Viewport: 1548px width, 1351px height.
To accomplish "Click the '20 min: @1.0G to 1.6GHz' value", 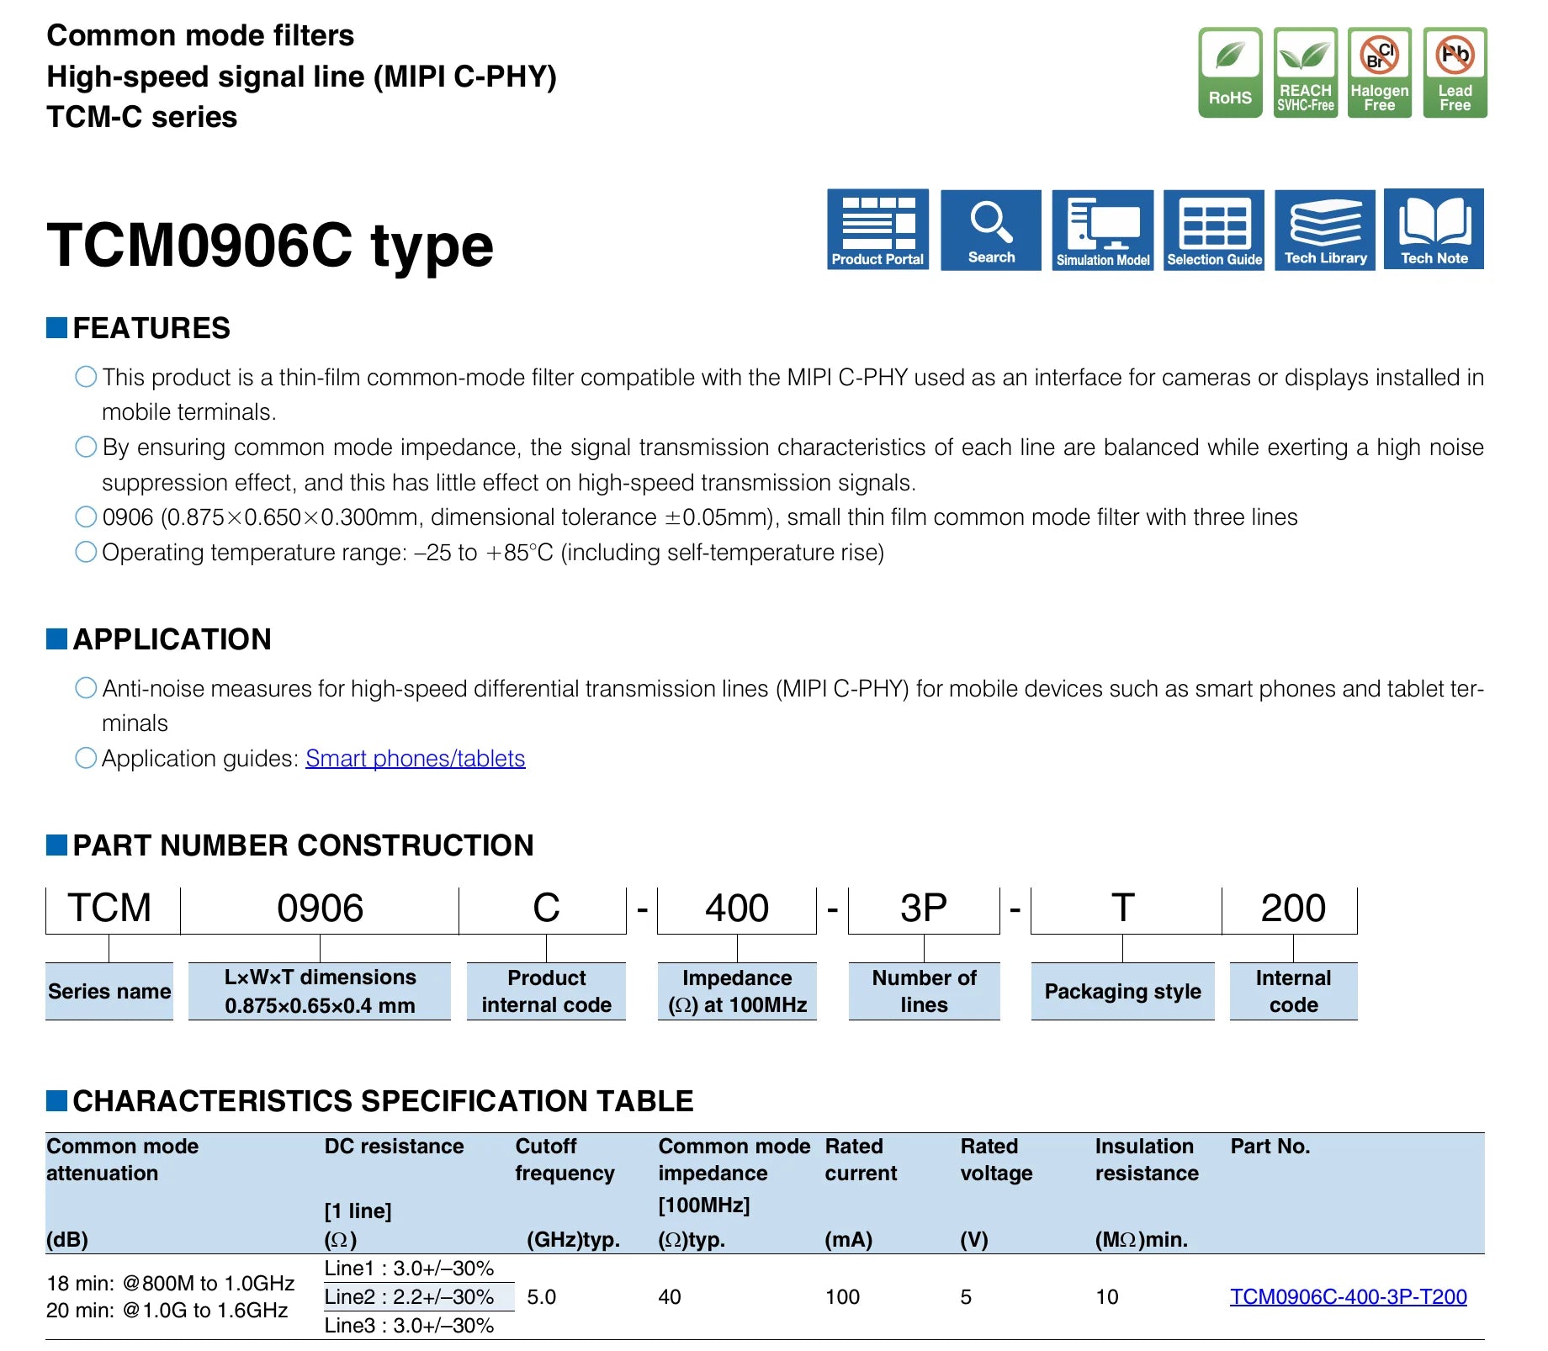I will 167,1310.
